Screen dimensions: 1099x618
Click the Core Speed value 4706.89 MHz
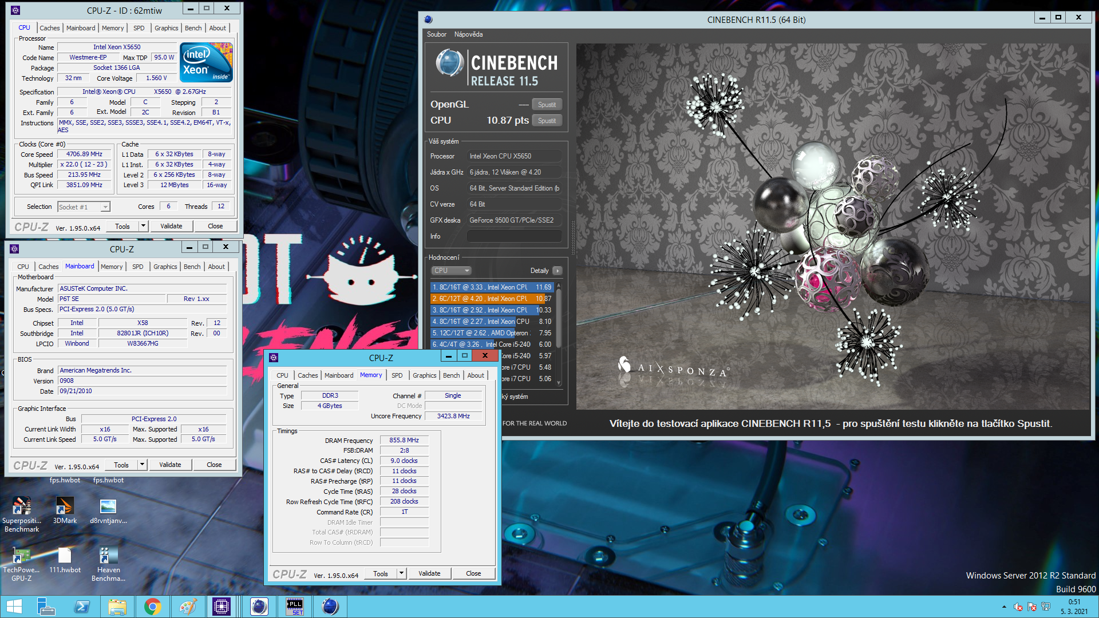click(84, 154)
